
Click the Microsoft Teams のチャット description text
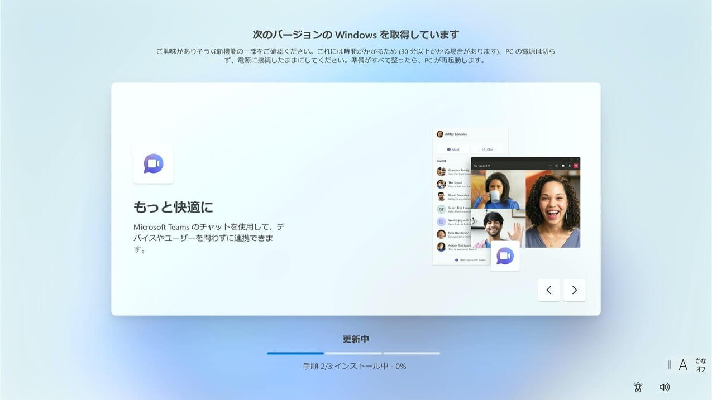tap(209, 238)
